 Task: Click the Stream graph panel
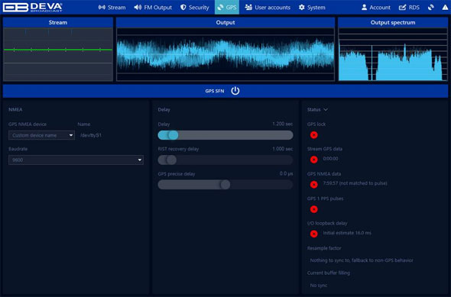click(58, 54)
